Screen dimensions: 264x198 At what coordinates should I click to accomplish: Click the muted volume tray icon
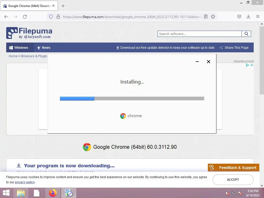227,193
